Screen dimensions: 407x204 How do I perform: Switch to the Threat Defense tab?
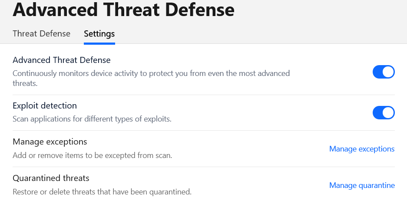click(42, 34)
